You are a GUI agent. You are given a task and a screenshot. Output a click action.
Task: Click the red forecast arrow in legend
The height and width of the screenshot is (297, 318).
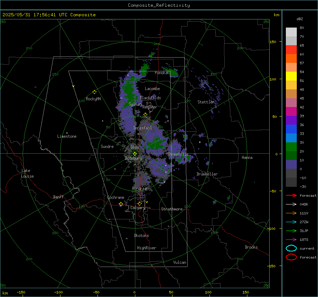pos(291,195)
